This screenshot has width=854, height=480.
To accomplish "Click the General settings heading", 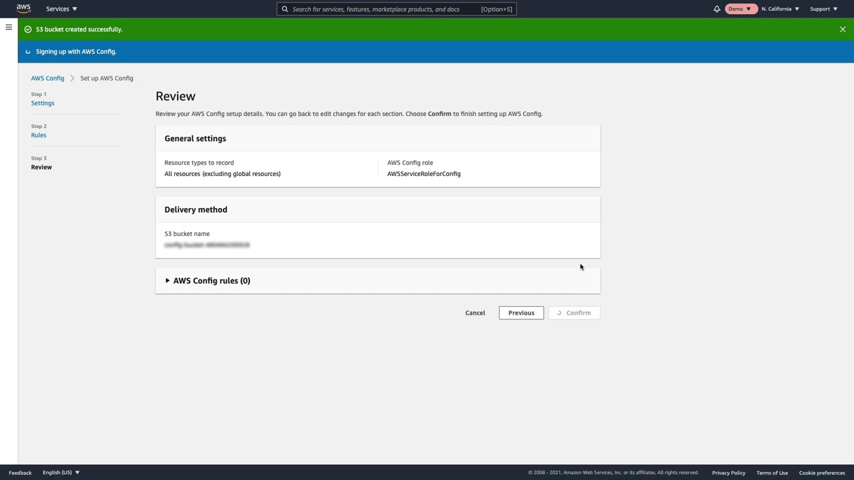I will pos(195,139).
